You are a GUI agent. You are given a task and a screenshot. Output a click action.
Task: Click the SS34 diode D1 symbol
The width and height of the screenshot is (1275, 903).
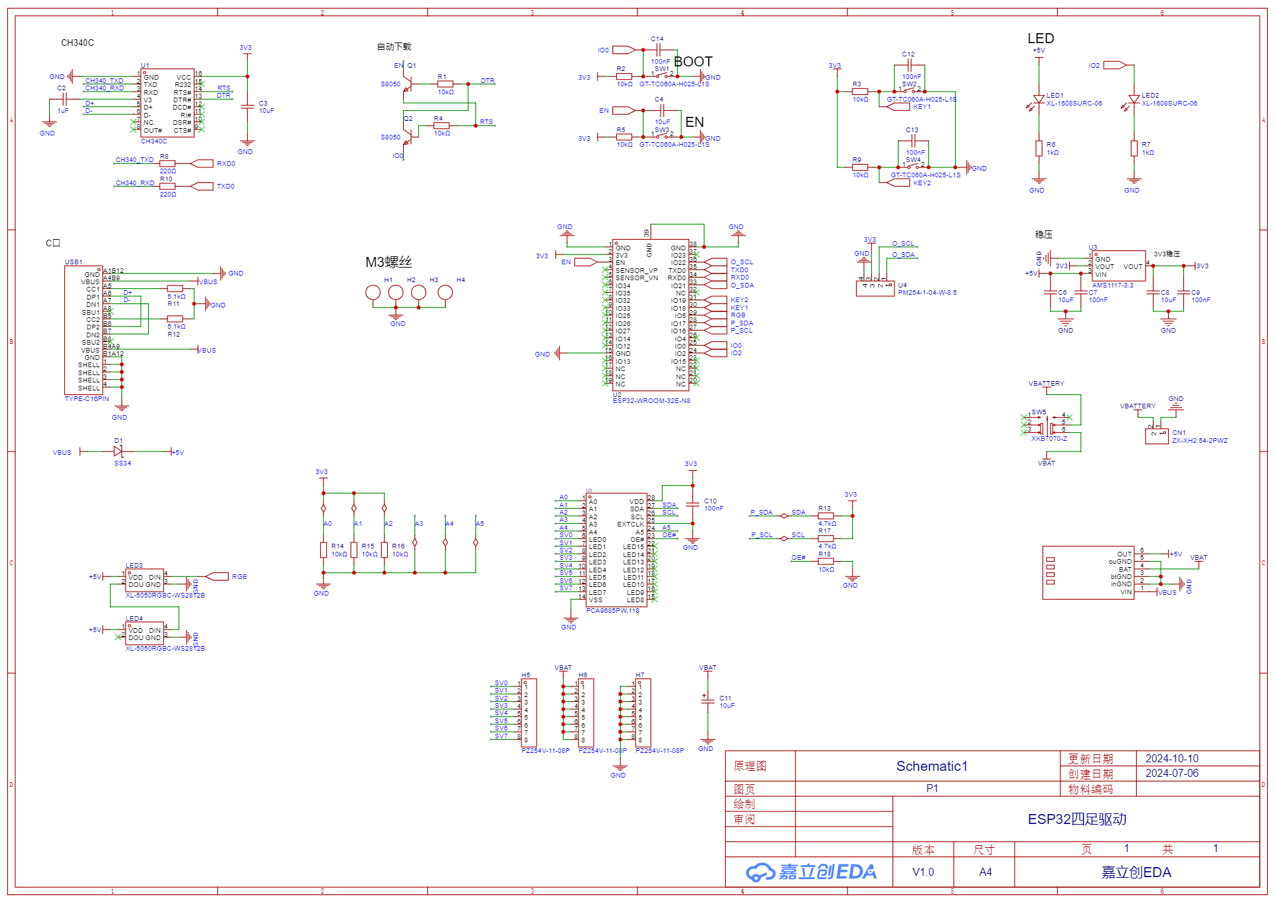point(118,451)
